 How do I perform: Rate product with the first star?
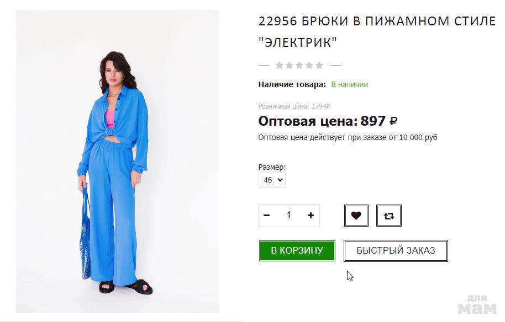280,66
